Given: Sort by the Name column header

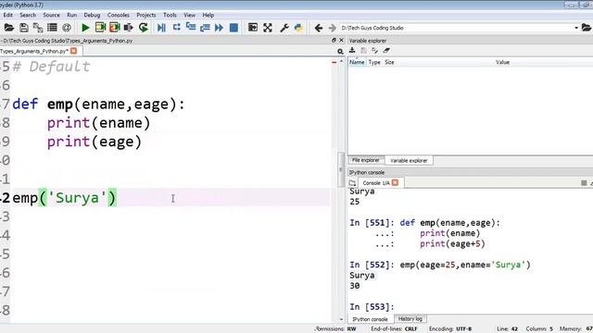Looking at the screenshot, I should pyautogui.click(x=357, y=62).
